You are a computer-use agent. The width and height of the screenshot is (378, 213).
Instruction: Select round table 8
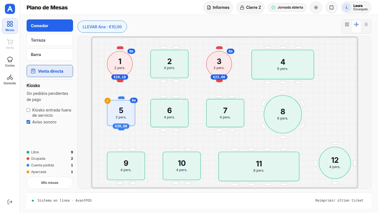283,114
